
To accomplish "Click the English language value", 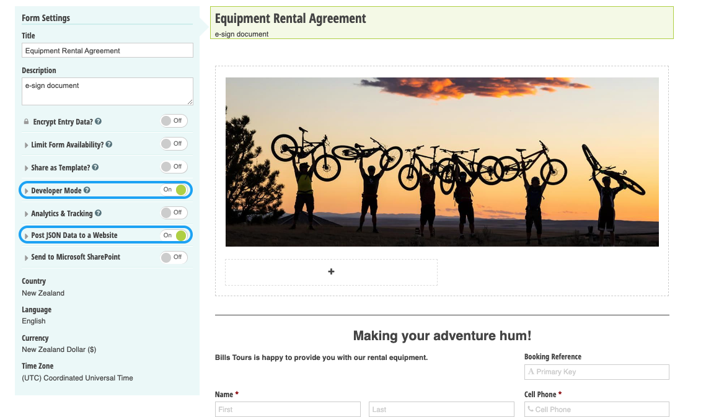I will point(33,321).
